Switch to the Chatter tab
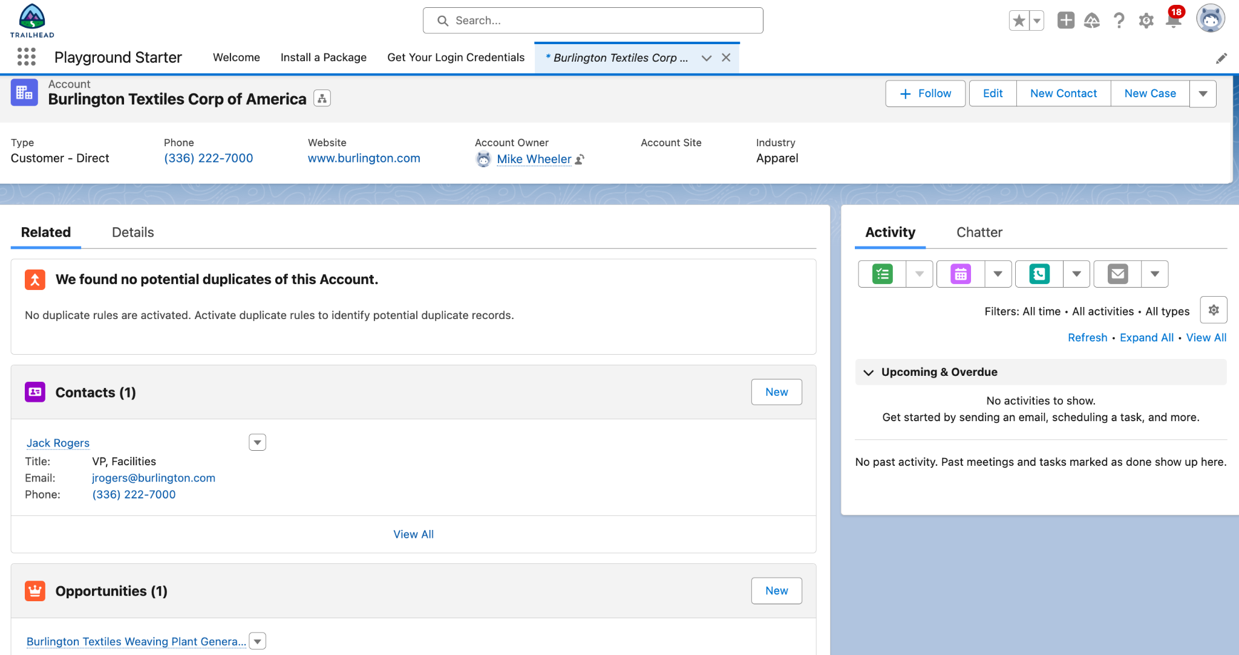The image size is (1239, 655). point(979,231)
